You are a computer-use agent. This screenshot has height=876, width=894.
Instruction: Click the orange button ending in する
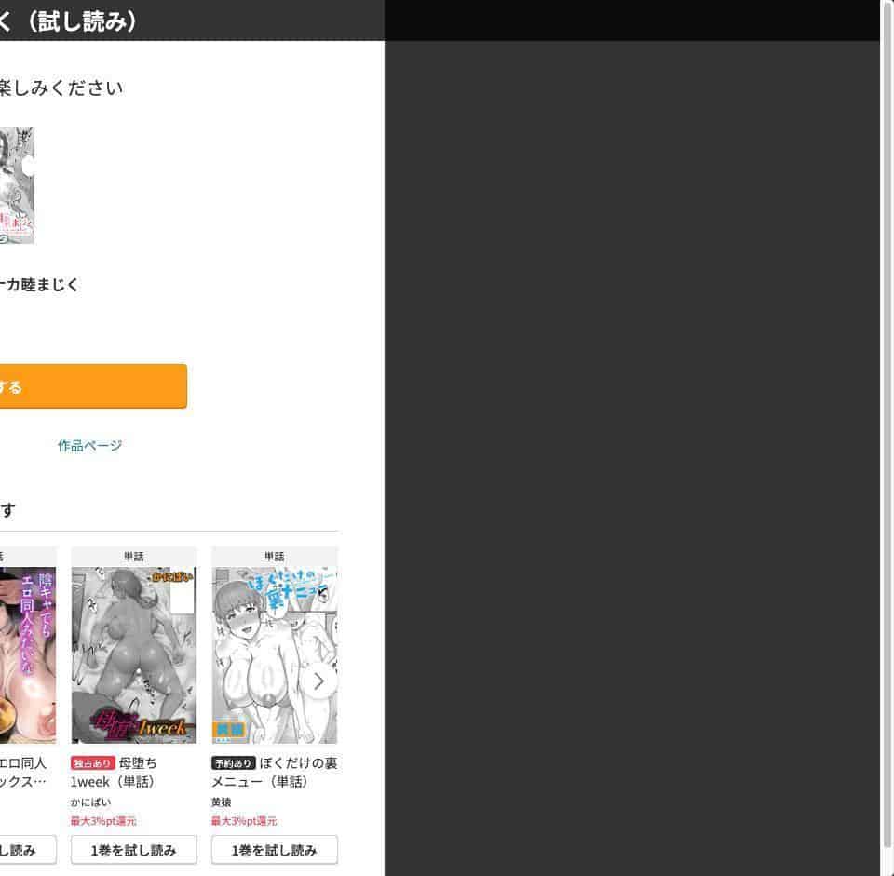point(93,385)
